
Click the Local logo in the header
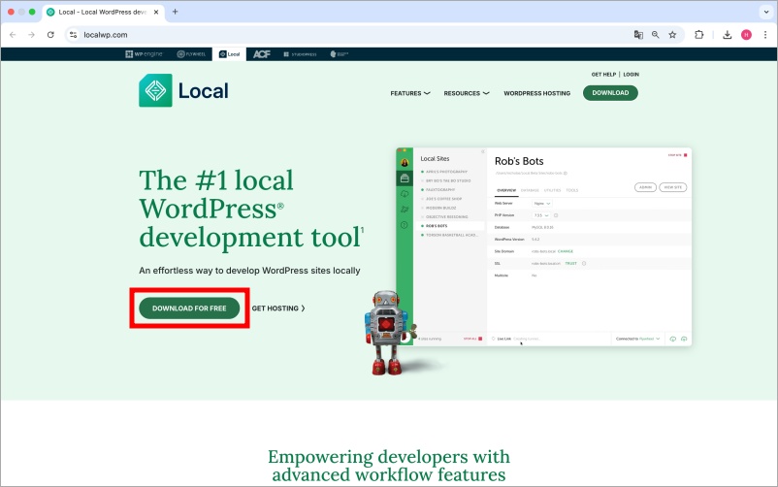183,90
